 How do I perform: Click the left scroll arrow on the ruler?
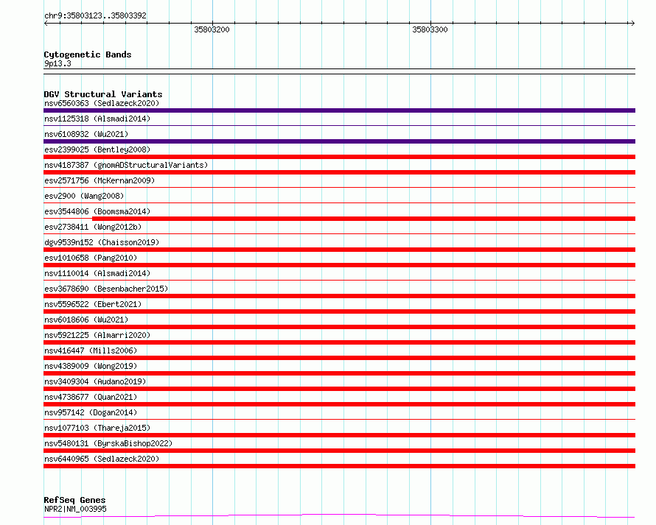46,24
